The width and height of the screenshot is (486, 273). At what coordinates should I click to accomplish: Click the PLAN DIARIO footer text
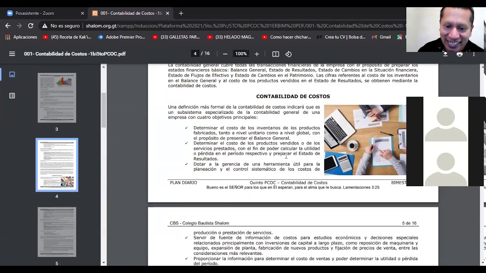tap(183, 183)
